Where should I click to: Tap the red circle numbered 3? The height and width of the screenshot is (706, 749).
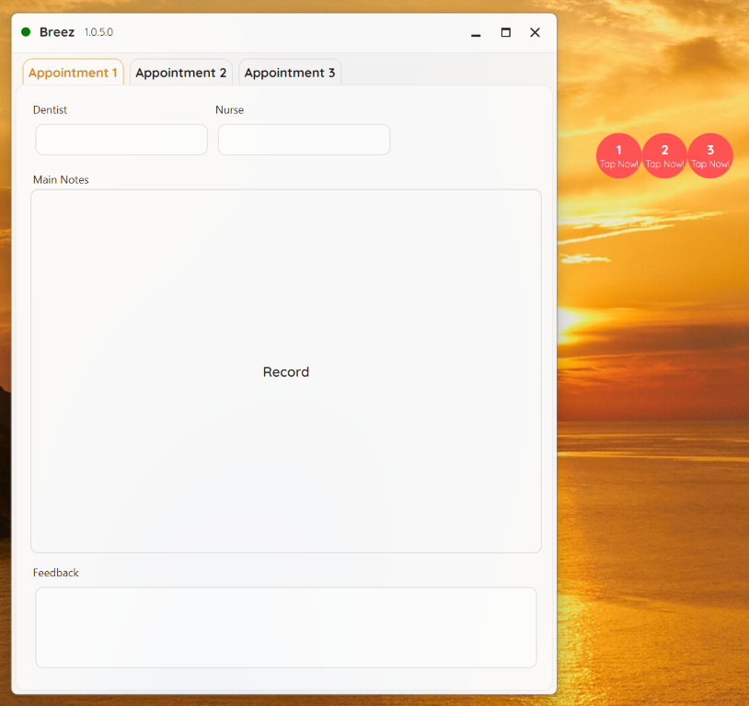pyautogui.click(x=710, y=155)
